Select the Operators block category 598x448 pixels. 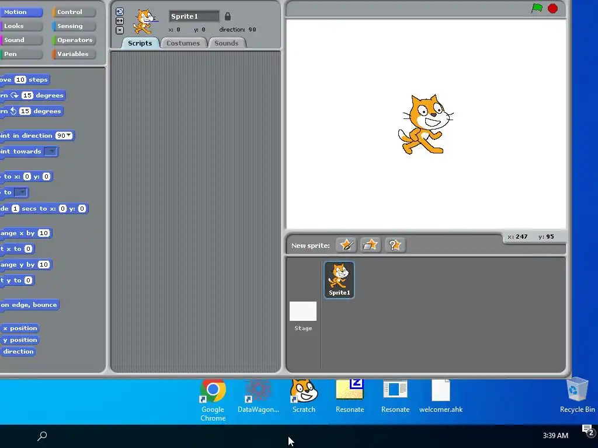coord(74,40)
